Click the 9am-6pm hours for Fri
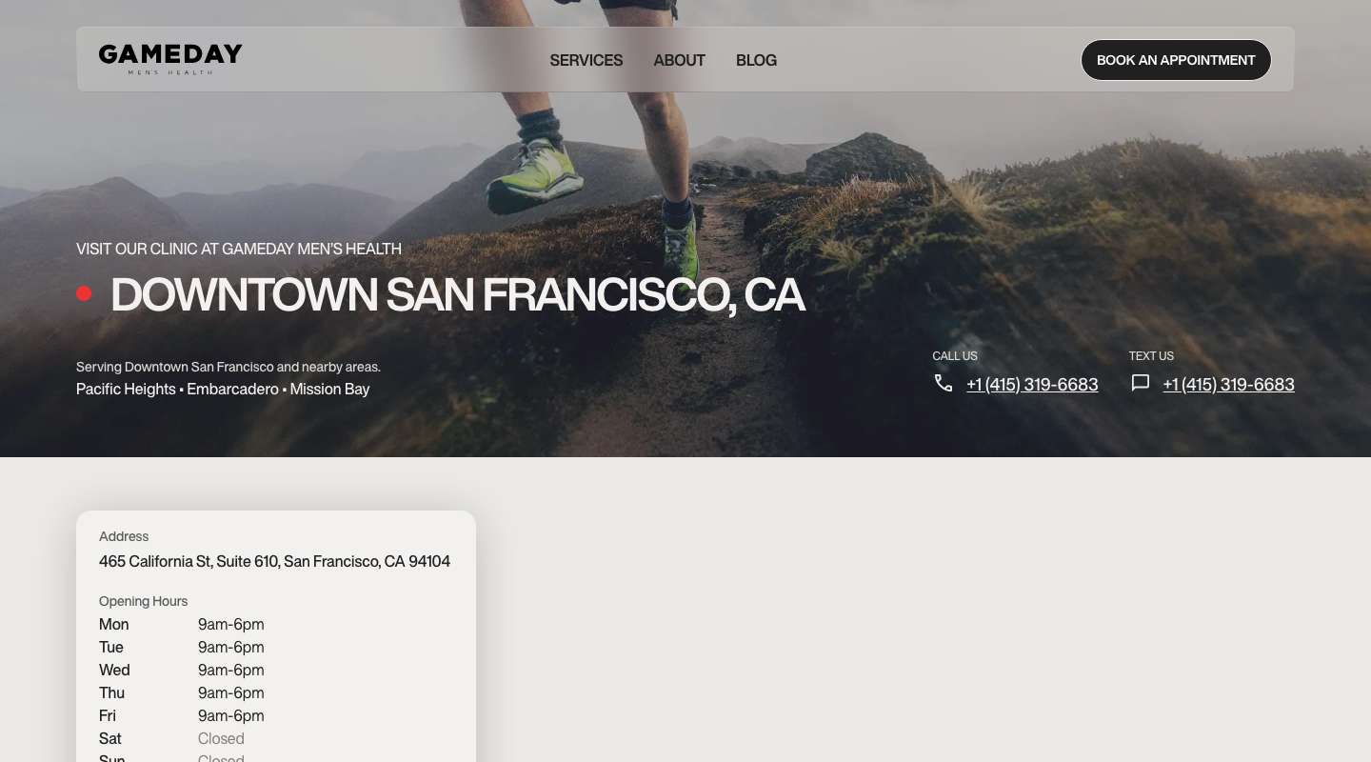 231,715
